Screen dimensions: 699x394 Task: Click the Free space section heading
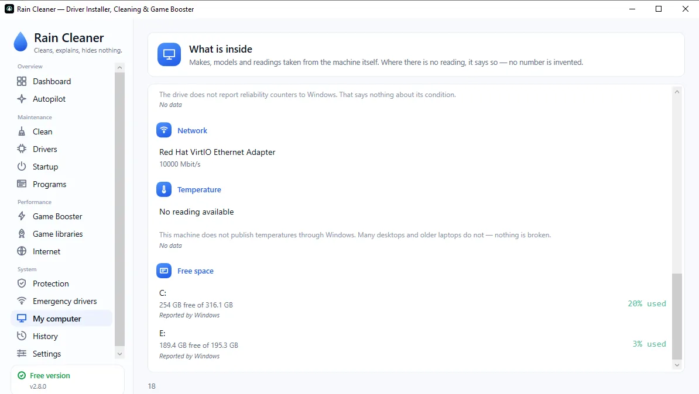point(196,271)
